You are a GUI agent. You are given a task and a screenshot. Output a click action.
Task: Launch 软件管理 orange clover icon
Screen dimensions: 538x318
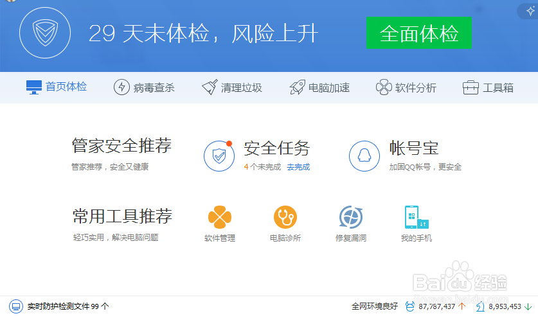220,217
